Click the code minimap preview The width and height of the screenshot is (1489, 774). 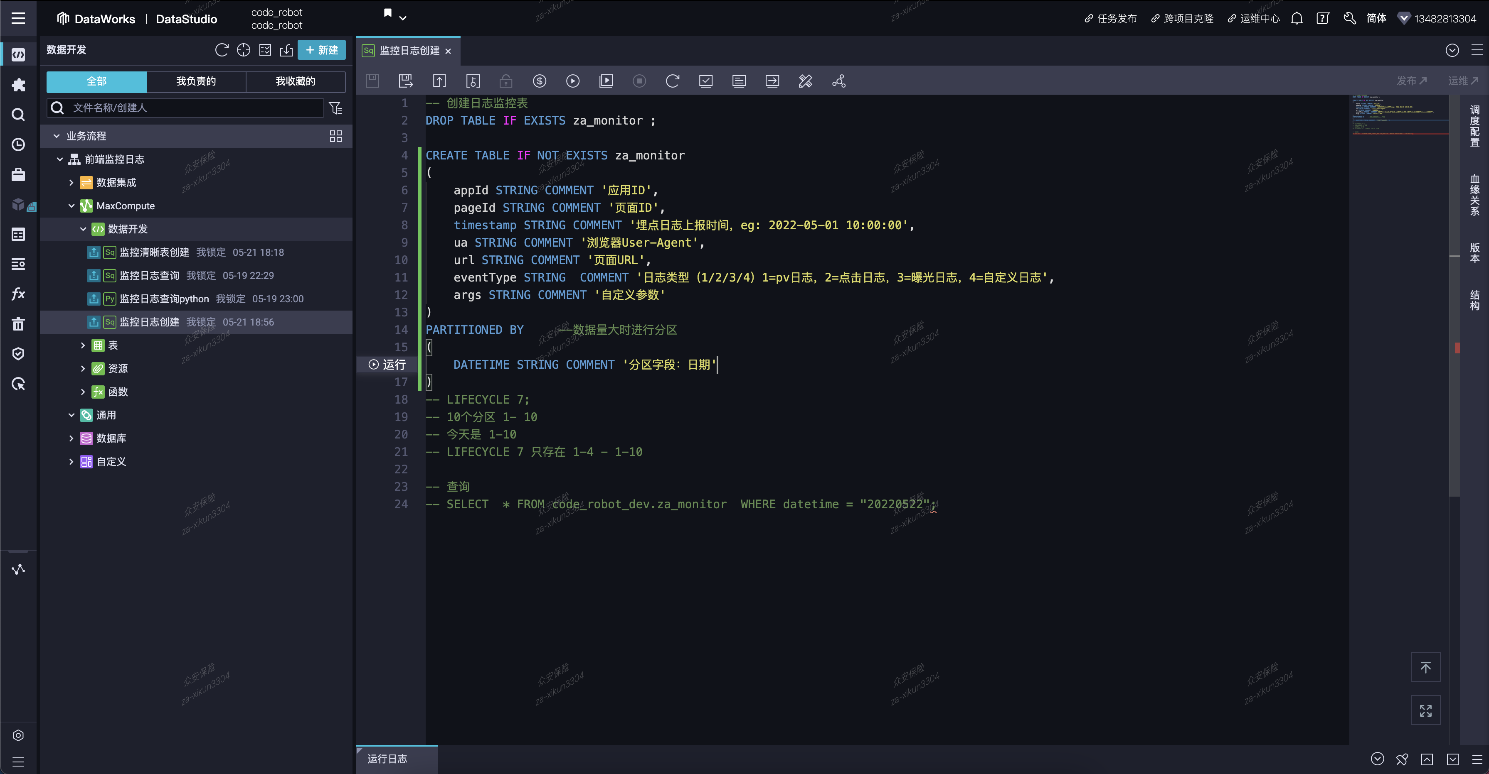tap(1399, 115)
